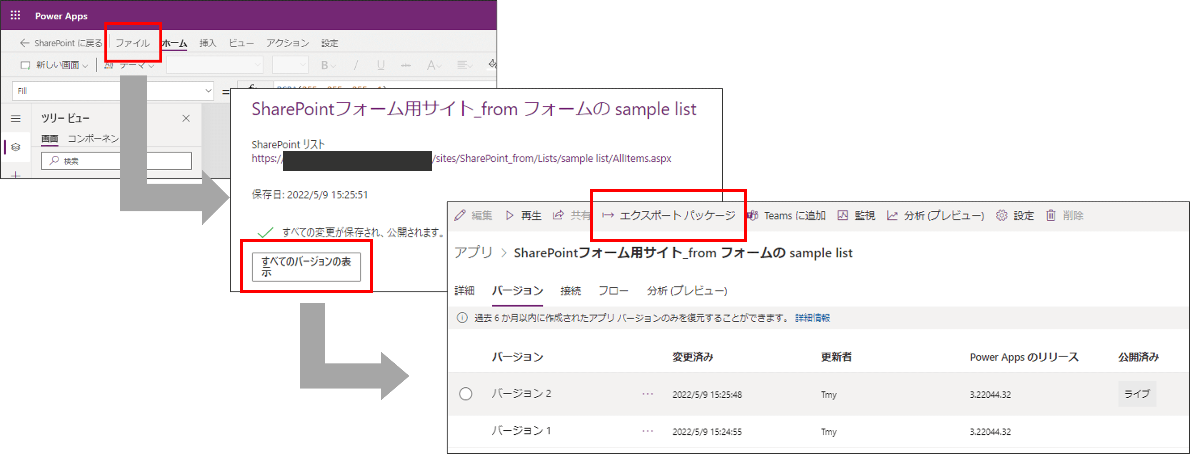Switch to the フロー tab
This screenshot has width=1190, height=454.
(x=613, y=291)
